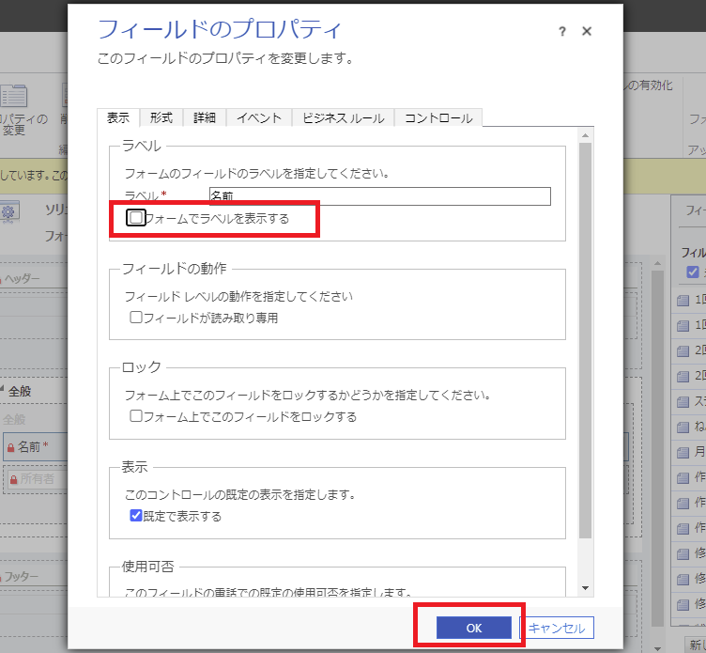Click the ラベル text input field

380,196
